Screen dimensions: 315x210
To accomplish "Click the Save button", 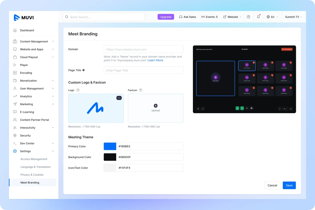I will coord(289,185).
